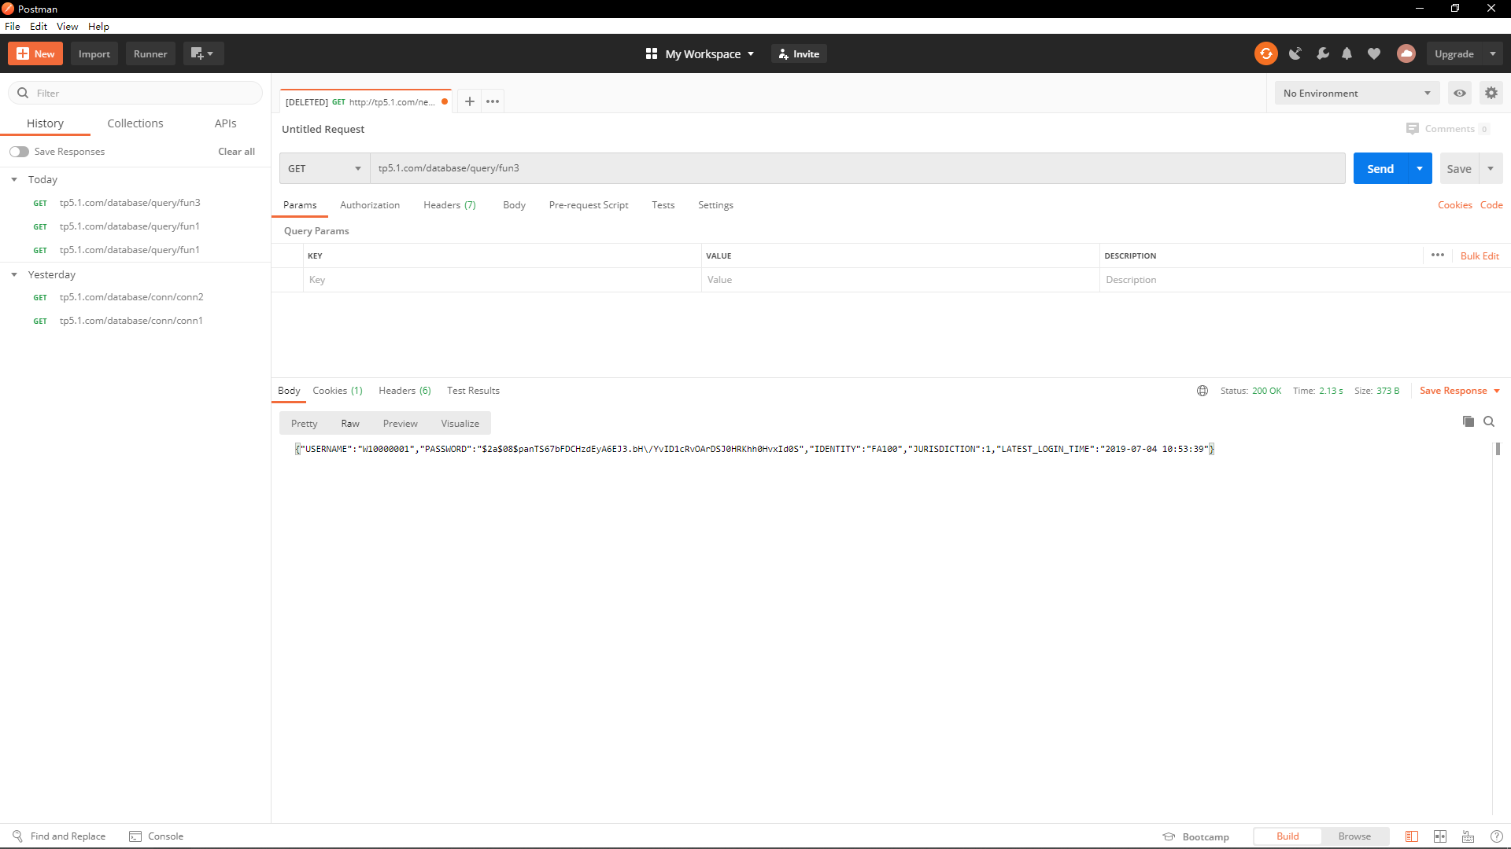Open the Tests tab
The height and width of the screenshot is (849, 1511).
[x=663, y=205]
